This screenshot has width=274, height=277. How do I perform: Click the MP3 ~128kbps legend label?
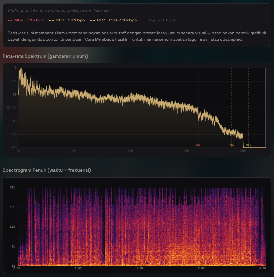pyautogui.click(x=29, y=20)
